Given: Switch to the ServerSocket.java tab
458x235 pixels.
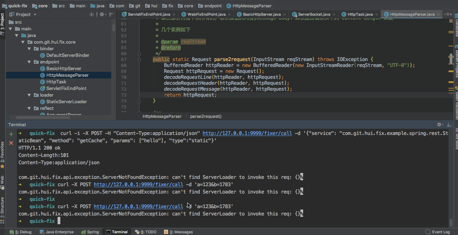Looking at the screenshot, I should pos(314,14).
